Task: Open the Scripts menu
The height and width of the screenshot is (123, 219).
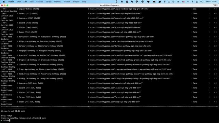Action: point(49,2)
